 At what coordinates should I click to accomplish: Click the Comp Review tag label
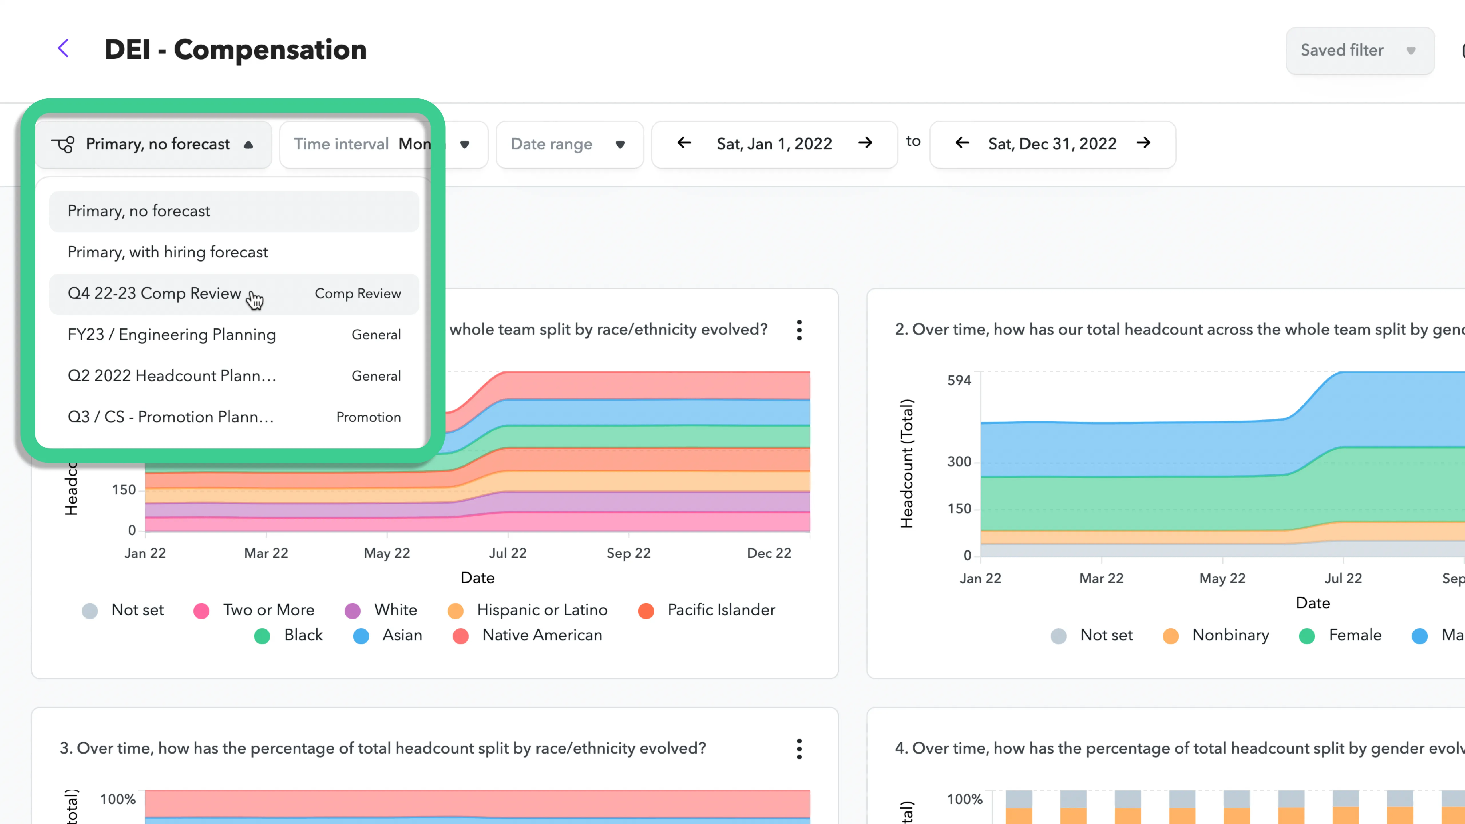(x=358, y=294)
